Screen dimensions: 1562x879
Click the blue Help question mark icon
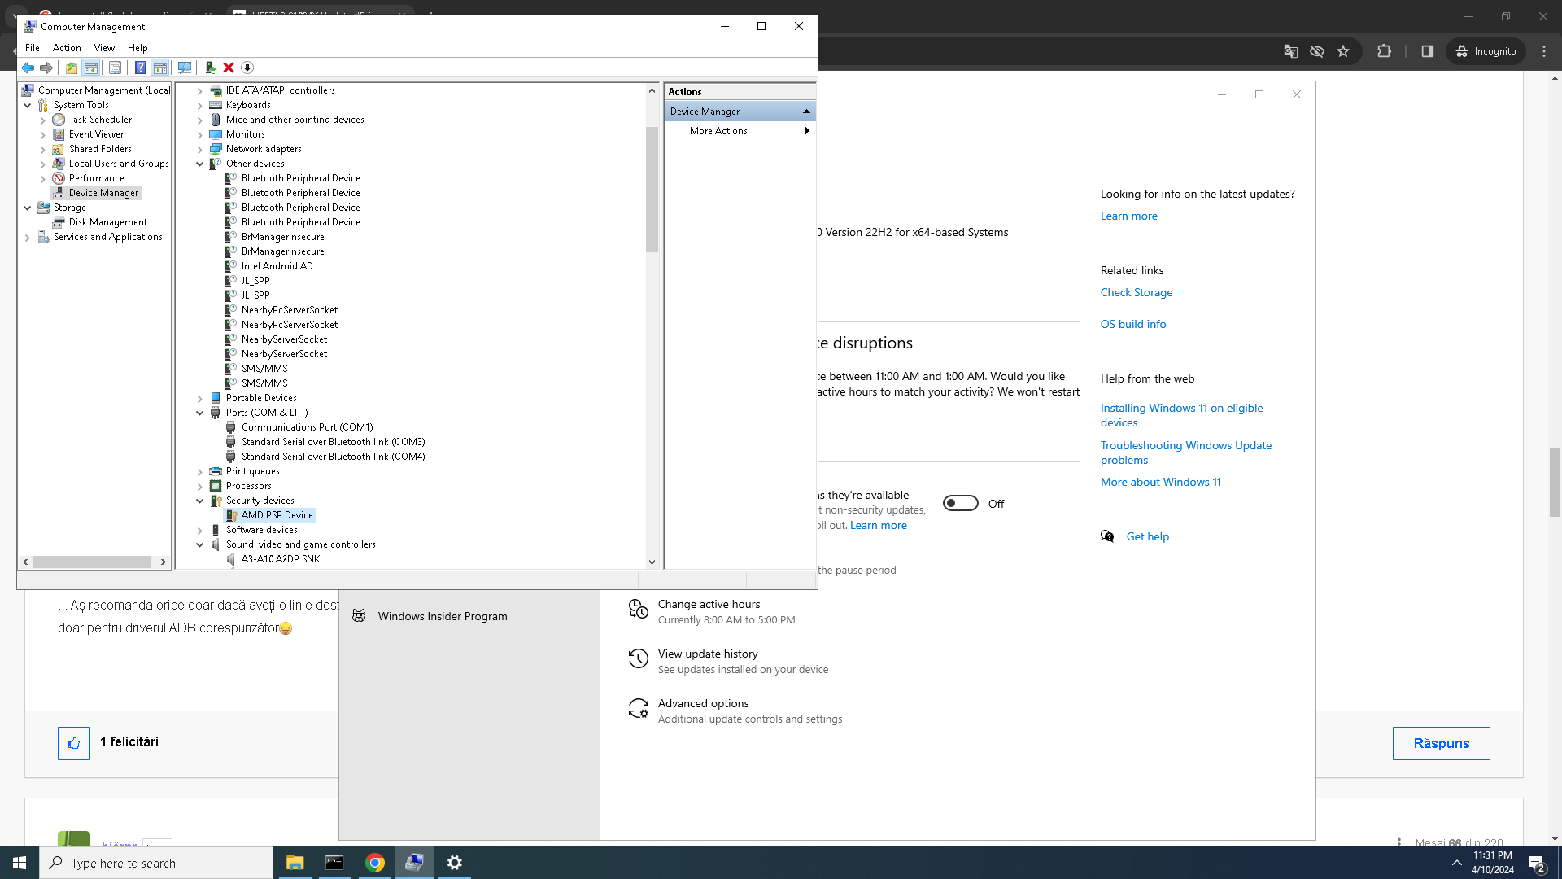(x=140, y=68)
